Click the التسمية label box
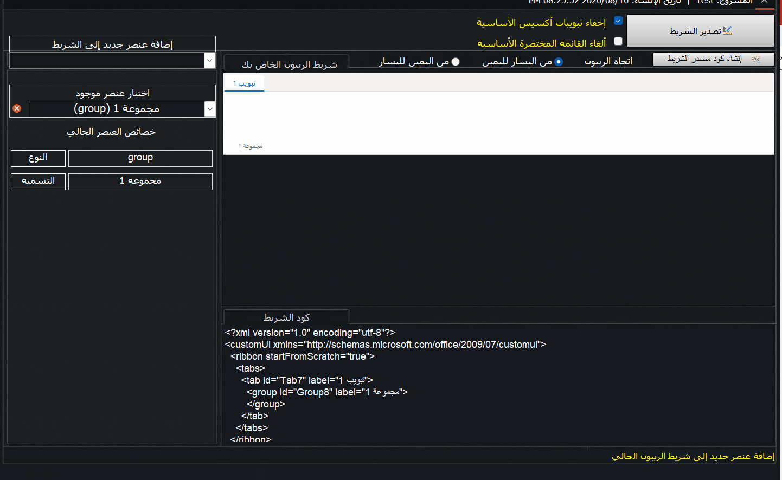The height and width of the screenshot is (480, 782). (38, 181)
